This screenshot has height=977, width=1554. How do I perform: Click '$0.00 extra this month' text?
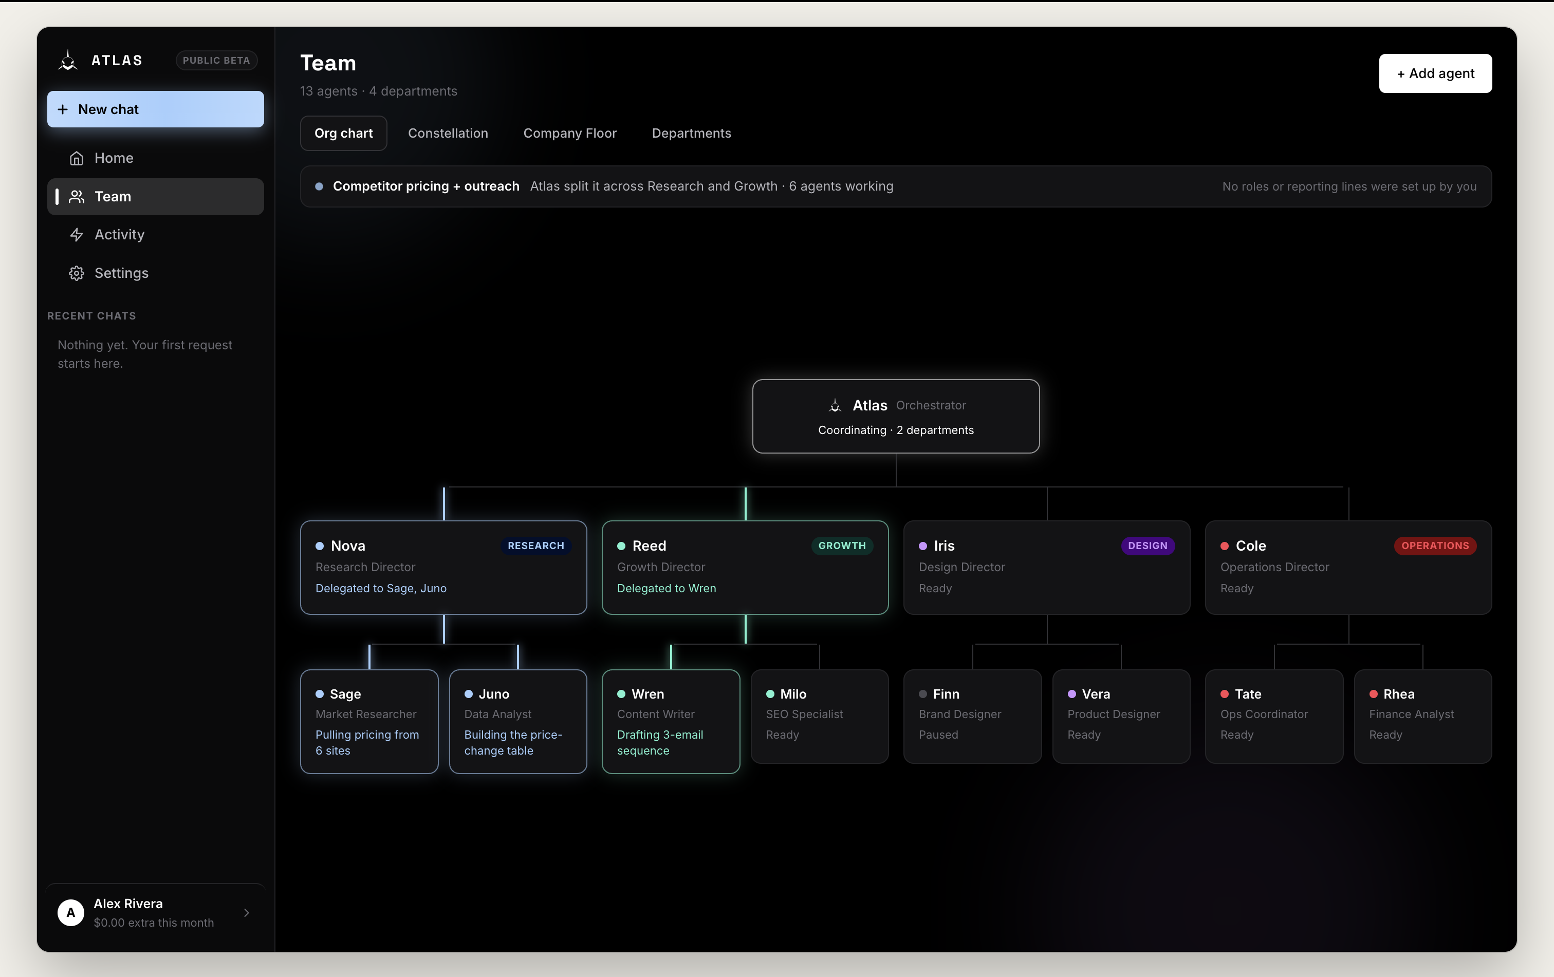154,923
